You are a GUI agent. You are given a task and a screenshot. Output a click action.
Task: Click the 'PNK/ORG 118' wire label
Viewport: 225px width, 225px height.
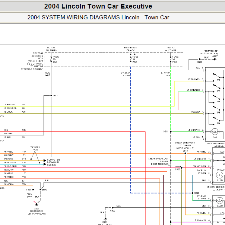point(15,177)
